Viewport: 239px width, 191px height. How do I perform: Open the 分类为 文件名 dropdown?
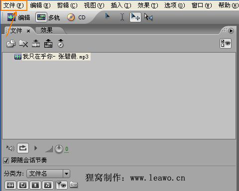(48, 174)
